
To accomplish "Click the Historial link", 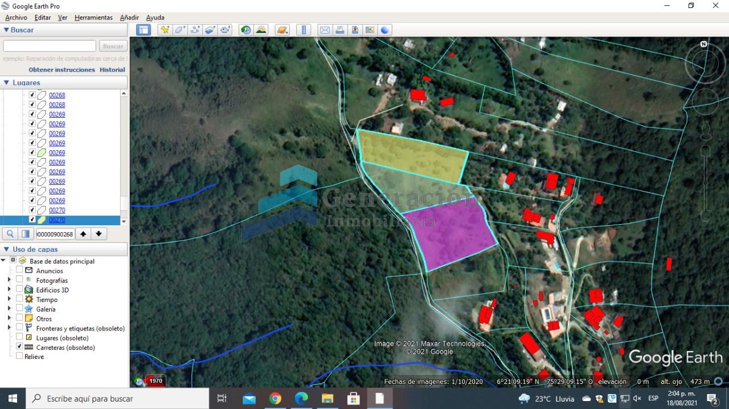I will (112, 70).
